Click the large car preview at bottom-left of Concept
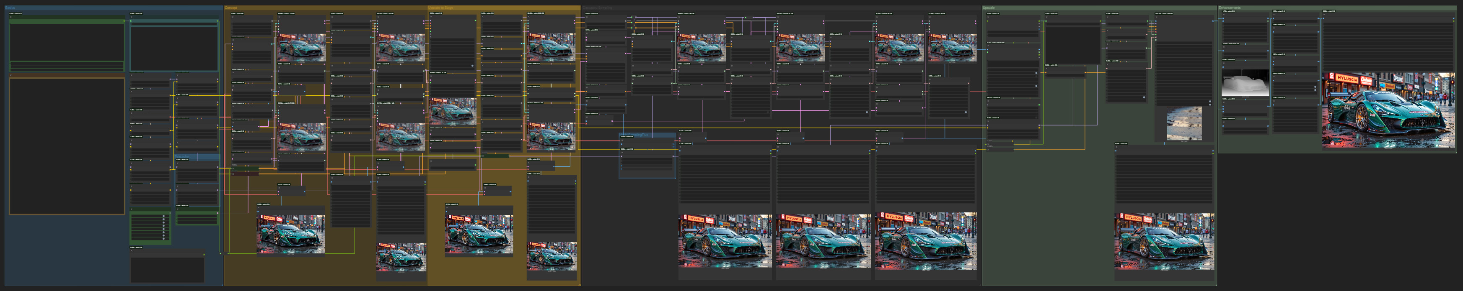This screenshot has height=291, width=1463. click(290, 234)
